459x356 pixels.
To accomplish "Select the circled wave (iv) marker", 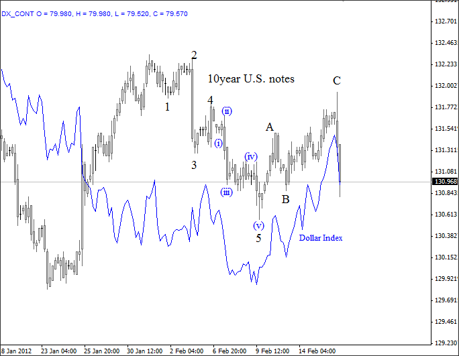I will pyautogui.click(x=251, y=156).
